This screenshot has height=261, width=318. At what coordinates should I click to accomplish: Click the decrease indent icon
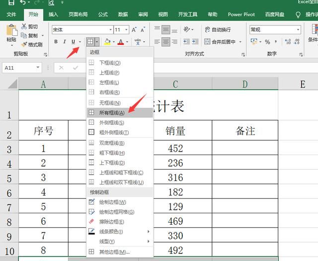point(187,42)
